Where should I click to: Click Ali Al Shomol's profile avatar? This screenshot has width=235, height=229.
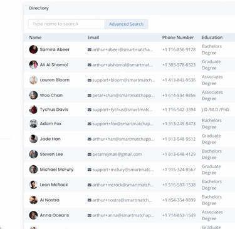pos(33,64)
